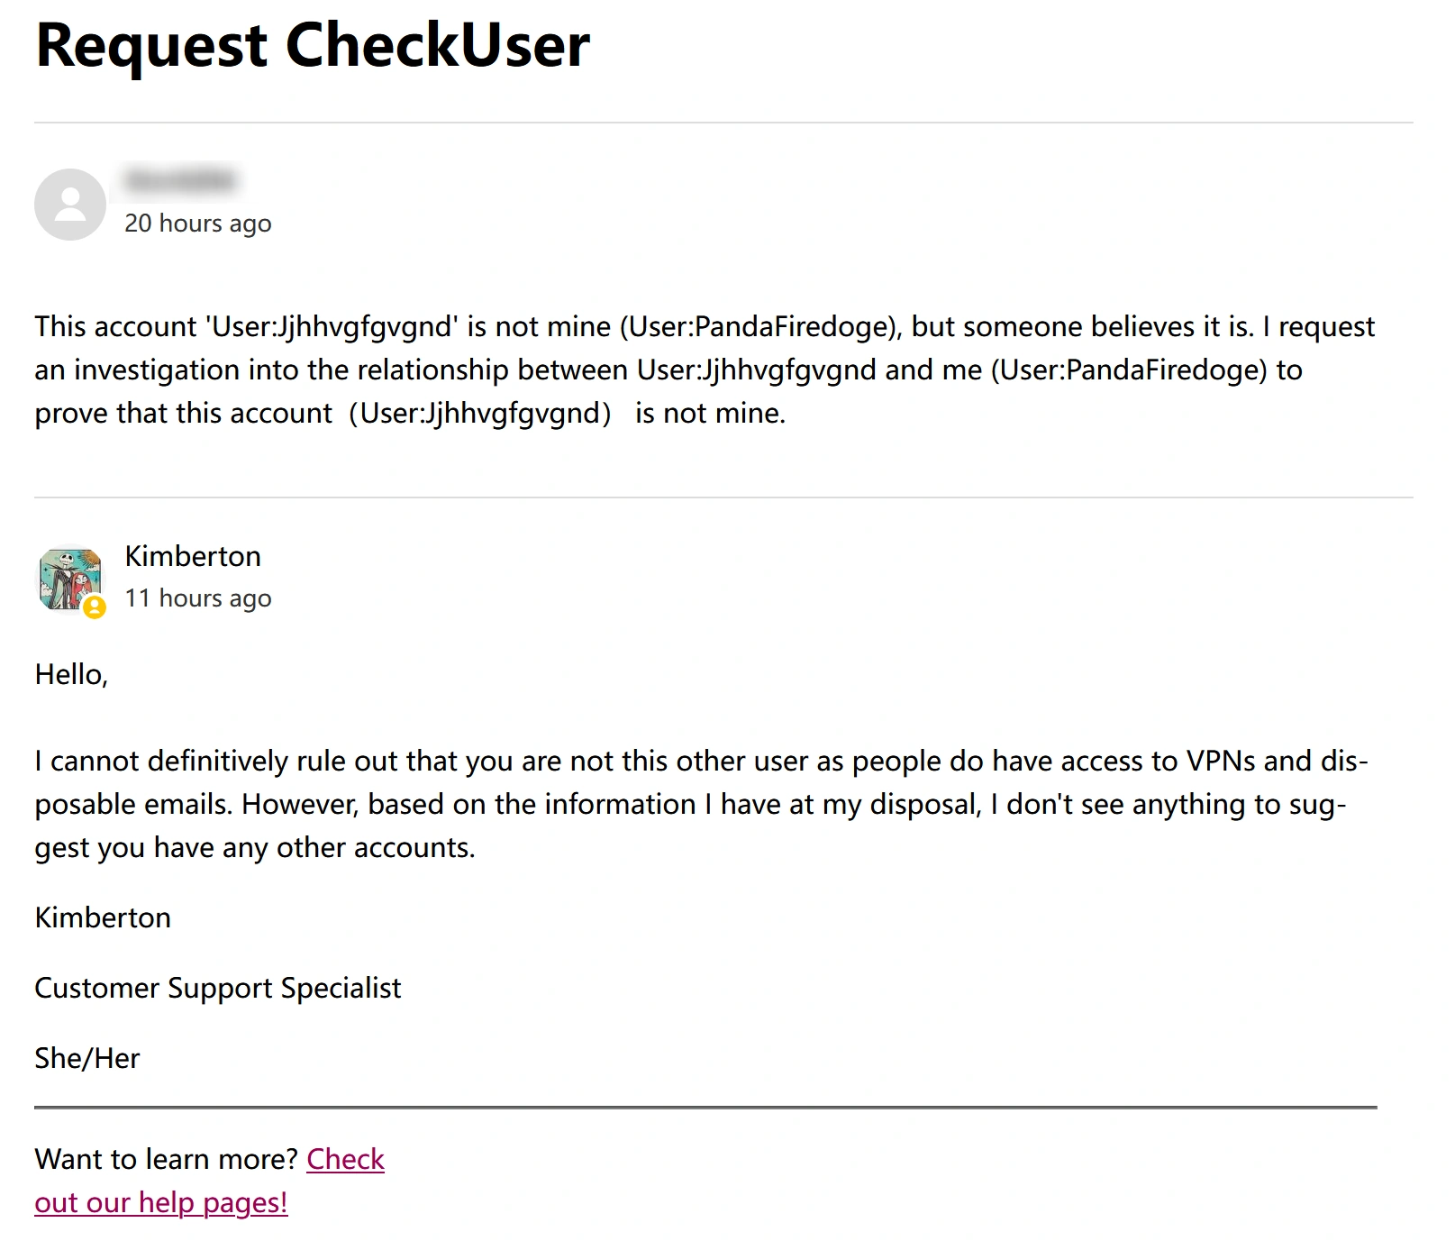The height and width of the screenshot is (1241, 1455).
Task: Click the dark divider line above the help prompt
Action: pyautogui.click(x=705, y=1107)
